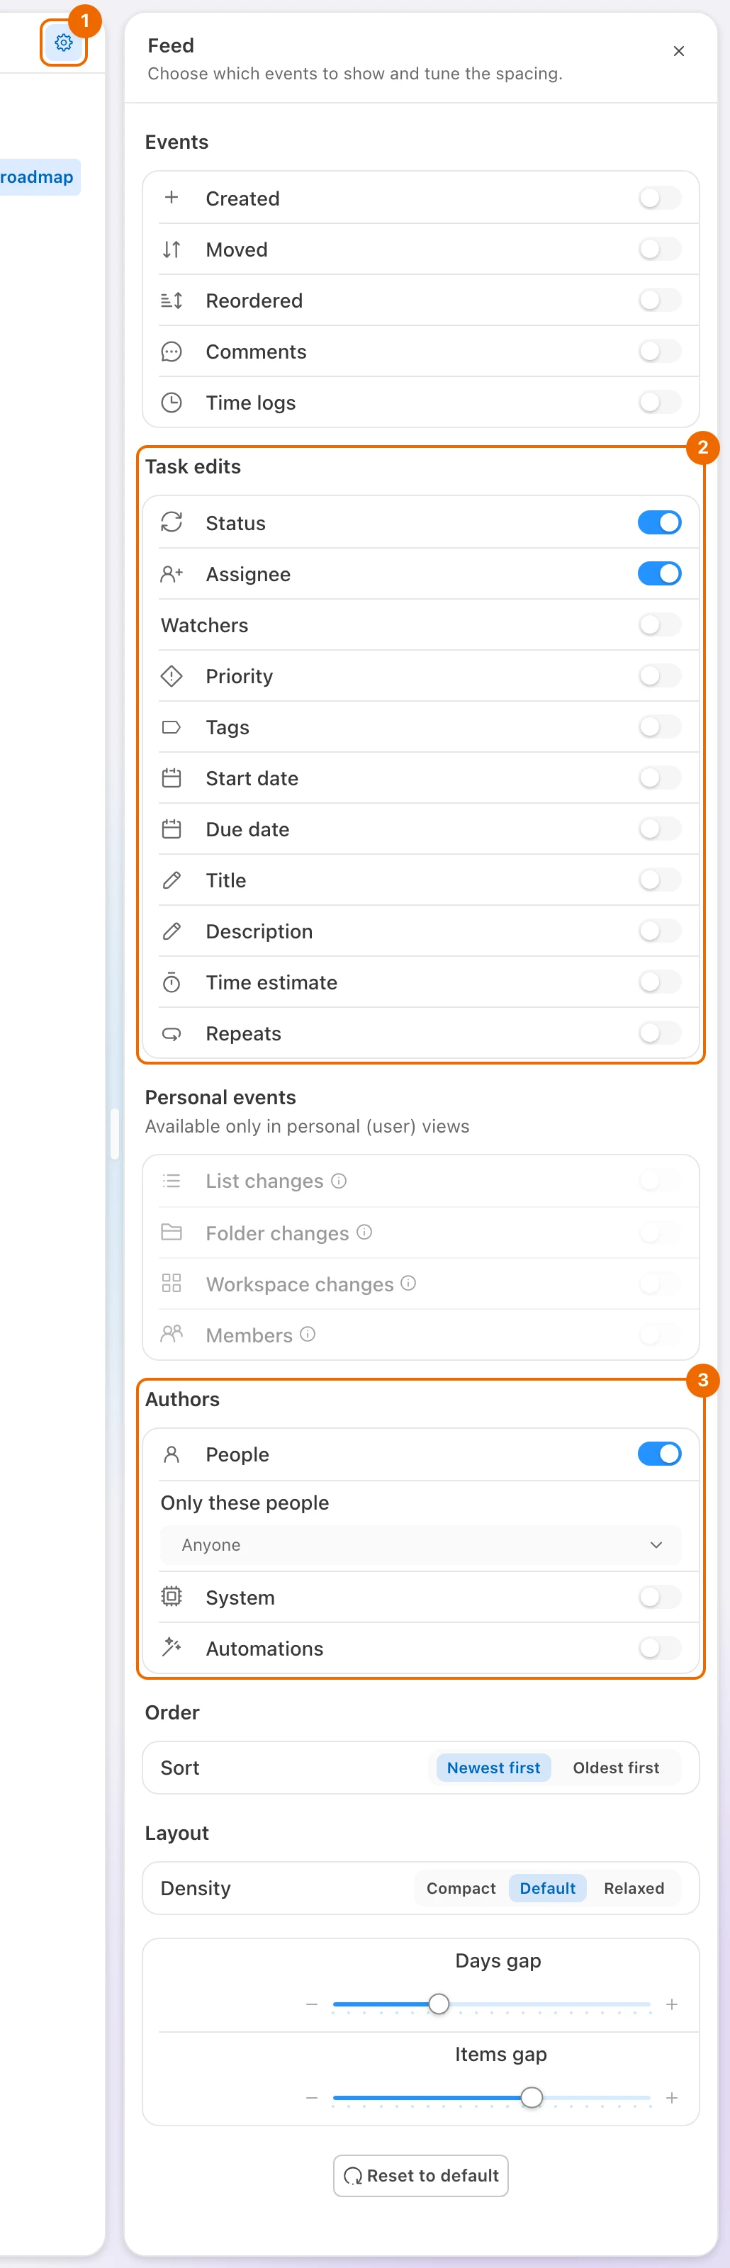Enable the Tags toggle
The width and height of the screenshot is (730, 2268).
pyautogui.click(x=660, y=726)
